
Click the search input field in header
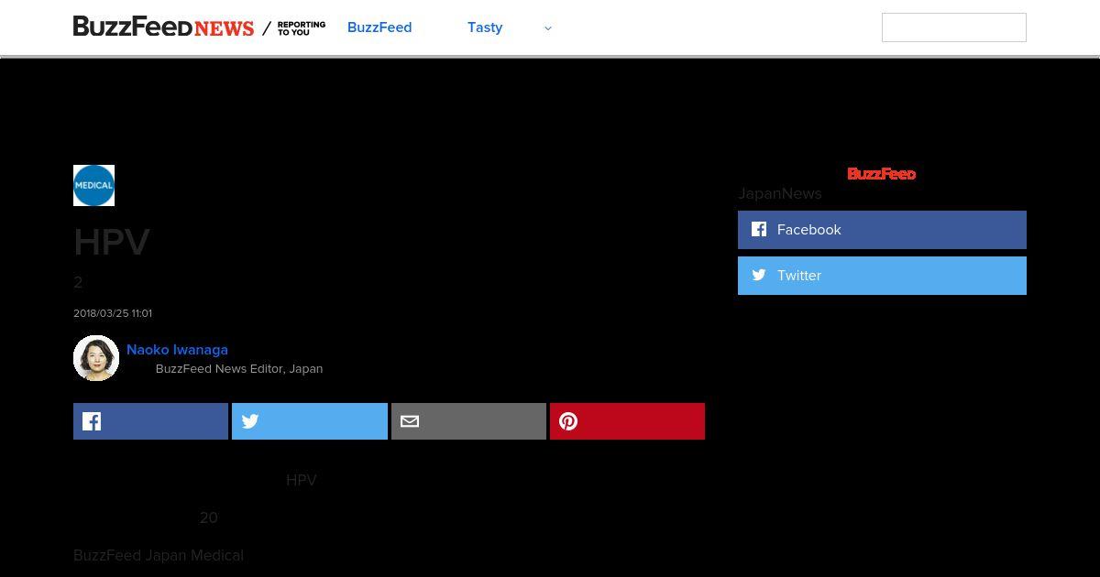tap(953, 27)
